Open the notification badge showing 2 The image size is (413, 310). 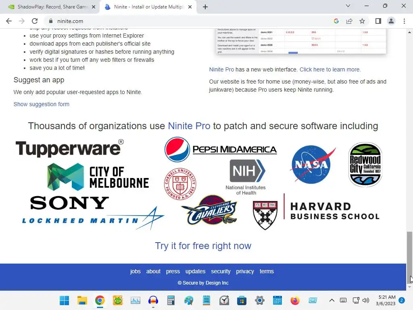(x=402, y=300)
